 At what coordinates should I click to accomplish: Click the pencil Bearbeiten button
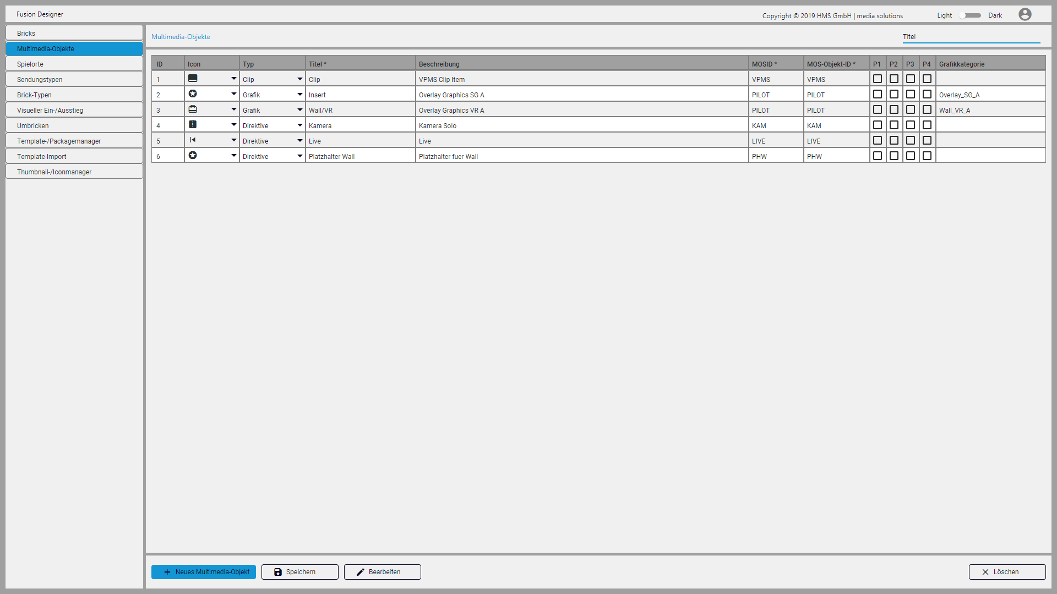pos(382,572)
